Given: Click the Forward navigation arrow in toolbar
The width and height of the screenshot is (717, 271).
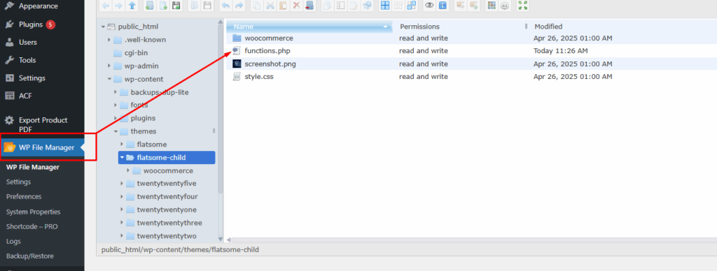Looking at the screenshot, I should (118, 6).
